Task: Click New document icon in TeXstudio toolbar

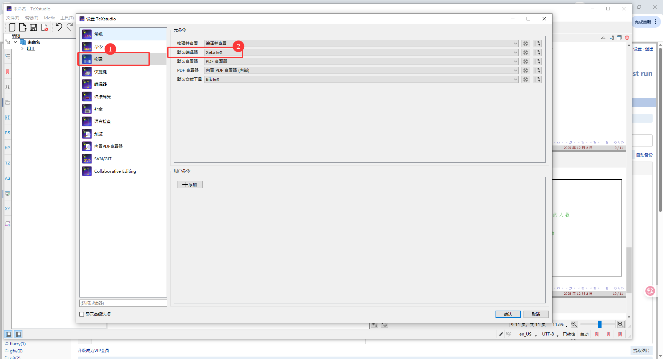Action: [12, 27]
